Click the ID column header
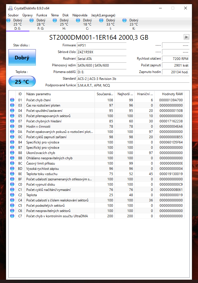The height and width of the screenshot is (283, 198). click(20, 94)
